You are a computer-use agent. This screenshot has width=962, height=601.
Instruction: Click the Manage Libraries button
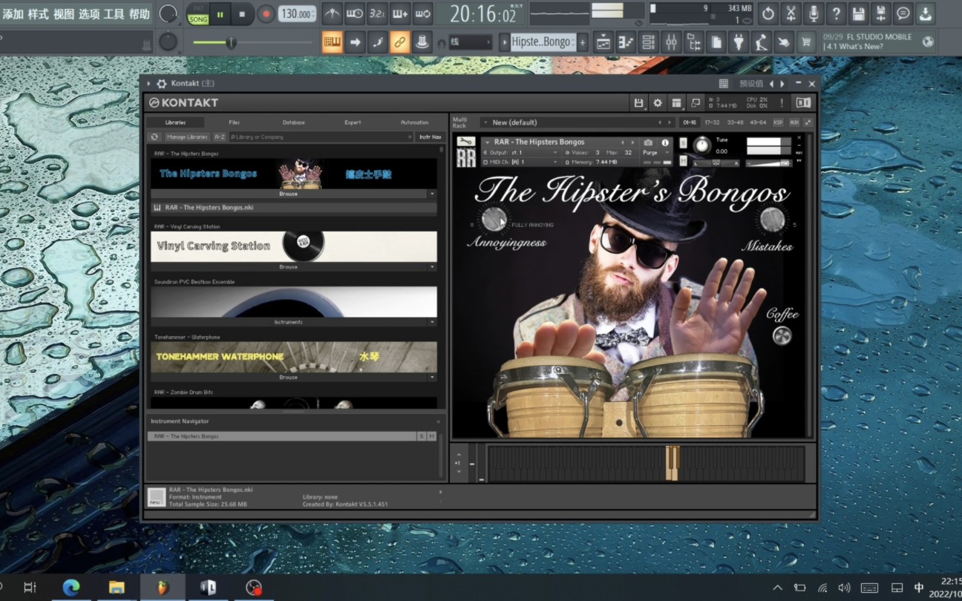click(x=187, y=137)
